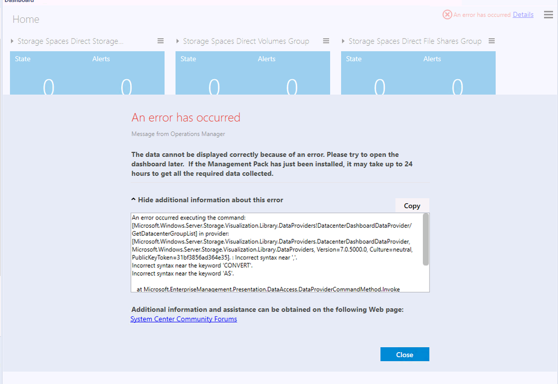
Task: Hide additional information about this error
Action: pyautogui.click(x=207, y=200)
